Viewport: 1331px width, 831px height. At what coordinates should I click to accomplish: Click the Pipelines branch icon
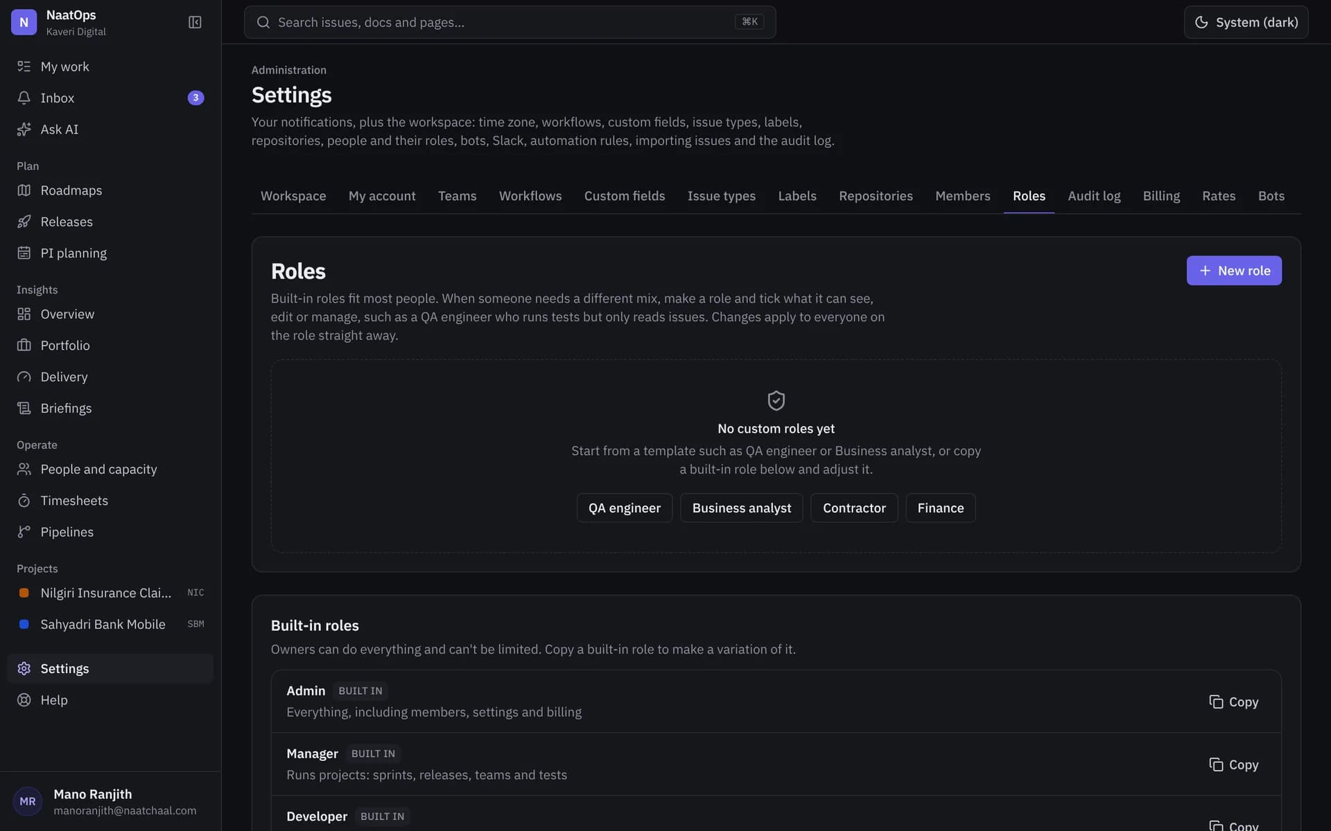click(x=24, y=532)
